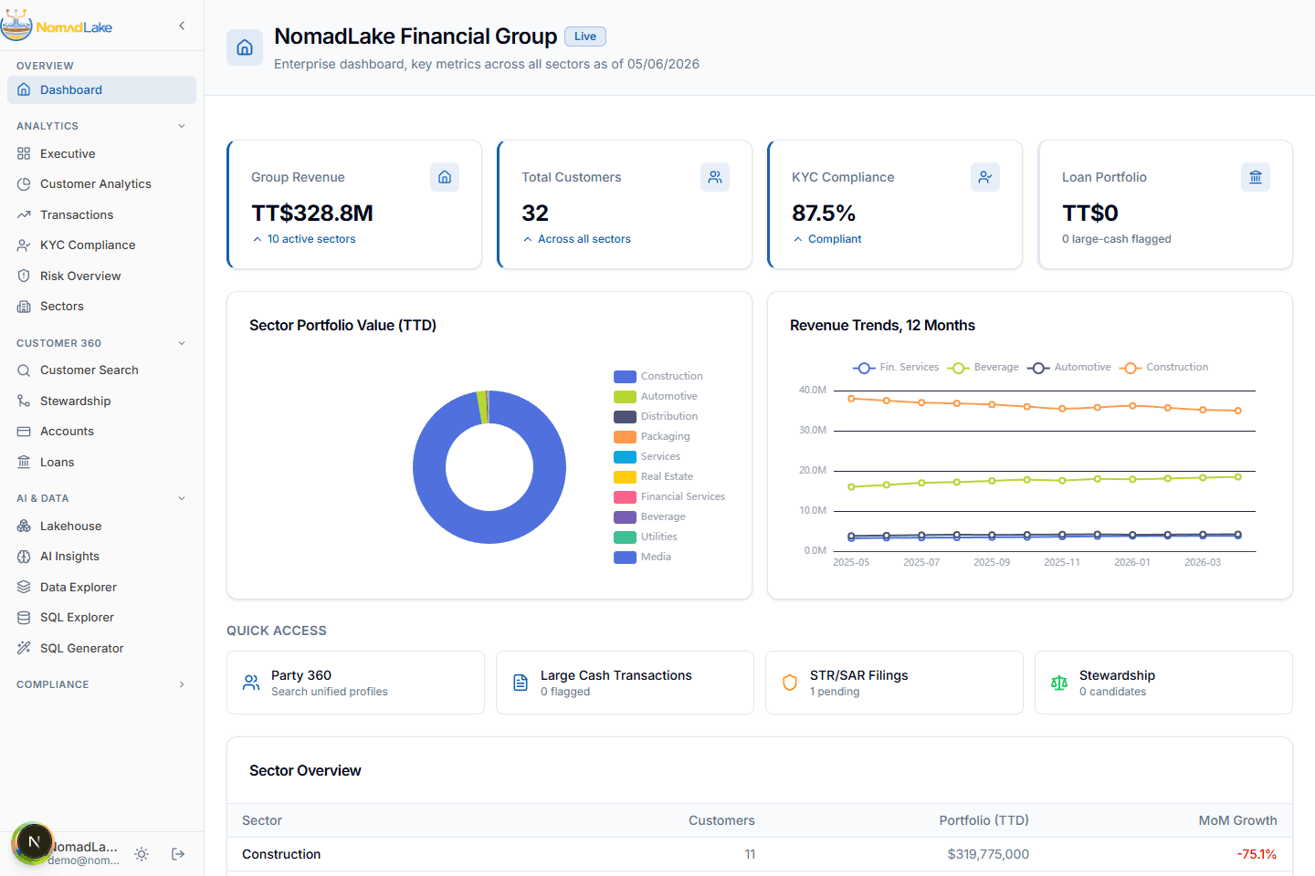Viewport: 1315px width, 876px height.
Task: Toggle Construction series in Revenue Trends legend
Action: (x=1164, y=367)
